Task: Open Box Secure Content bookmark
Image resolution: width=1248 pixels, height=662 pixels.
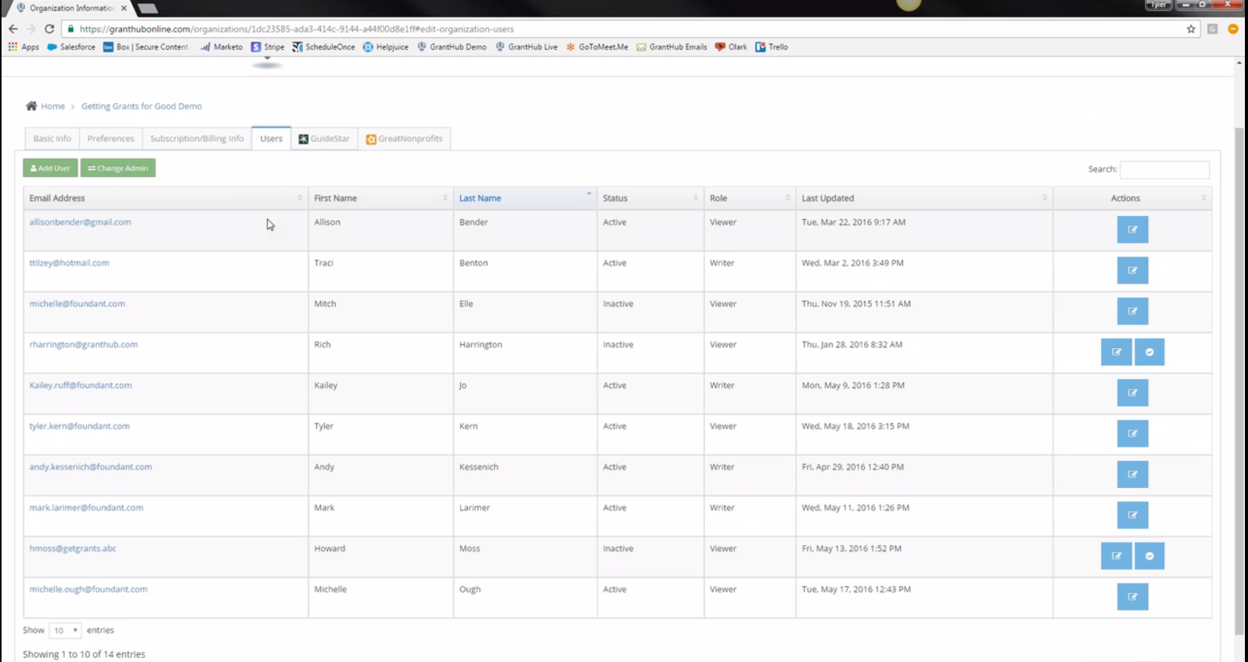Action: 146,47
